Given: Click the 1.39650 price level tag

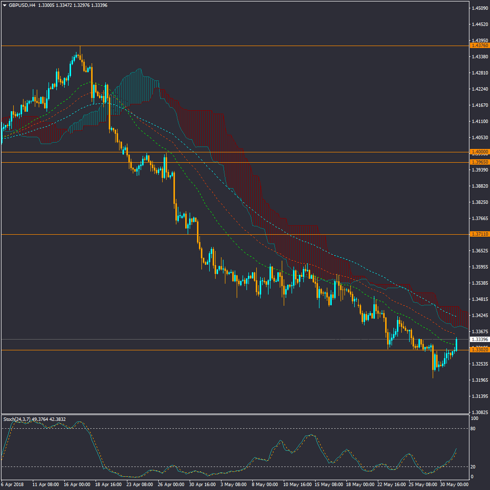Looking at the screenshot, I should (x=478, y=162).
